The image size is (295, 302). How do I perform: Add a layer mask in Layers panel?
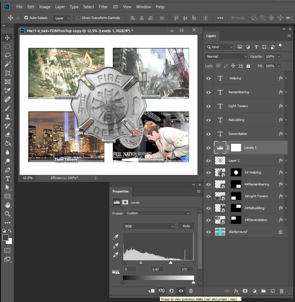(x=245, y=291)
